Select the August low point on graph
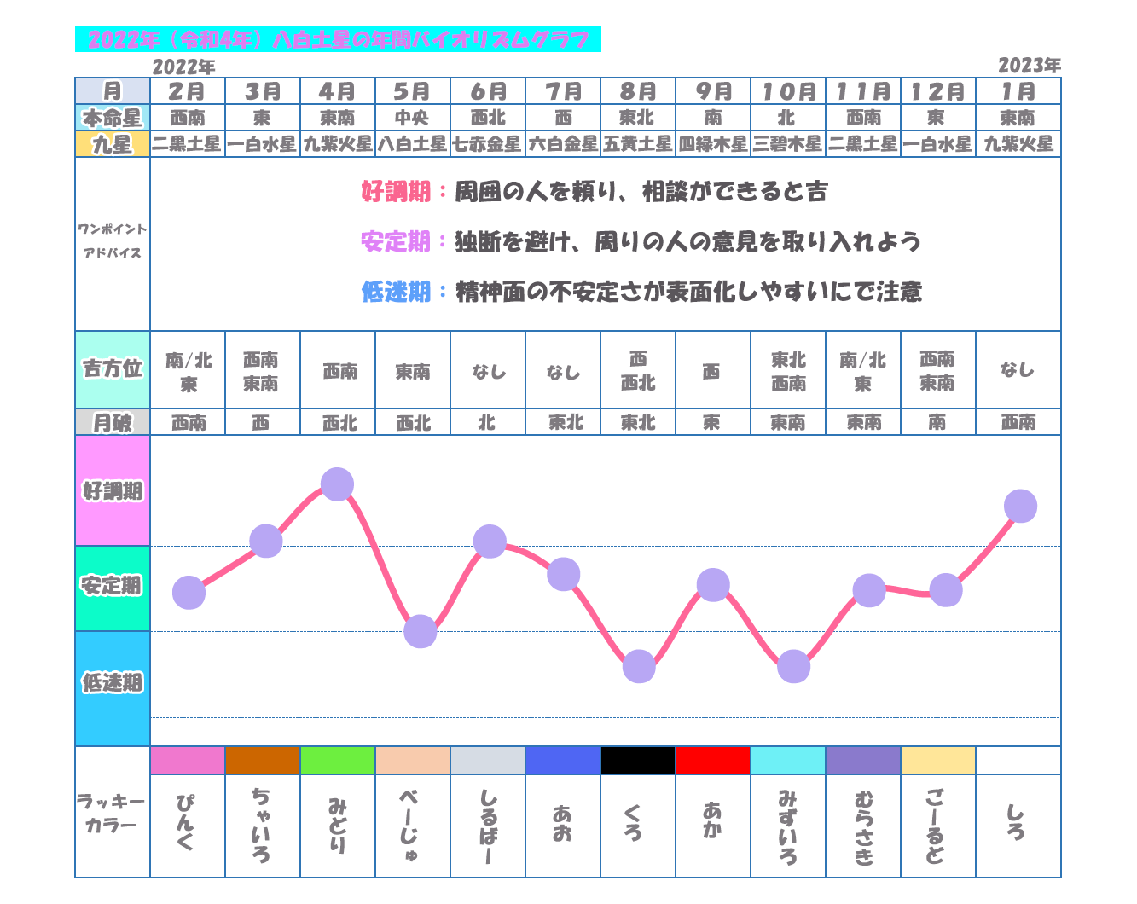 click(x=639, y=666)
